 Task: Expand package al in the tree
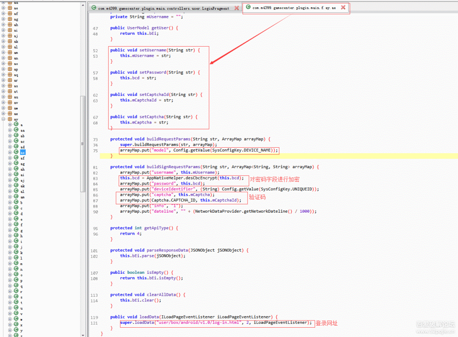(x=3, y=47)
